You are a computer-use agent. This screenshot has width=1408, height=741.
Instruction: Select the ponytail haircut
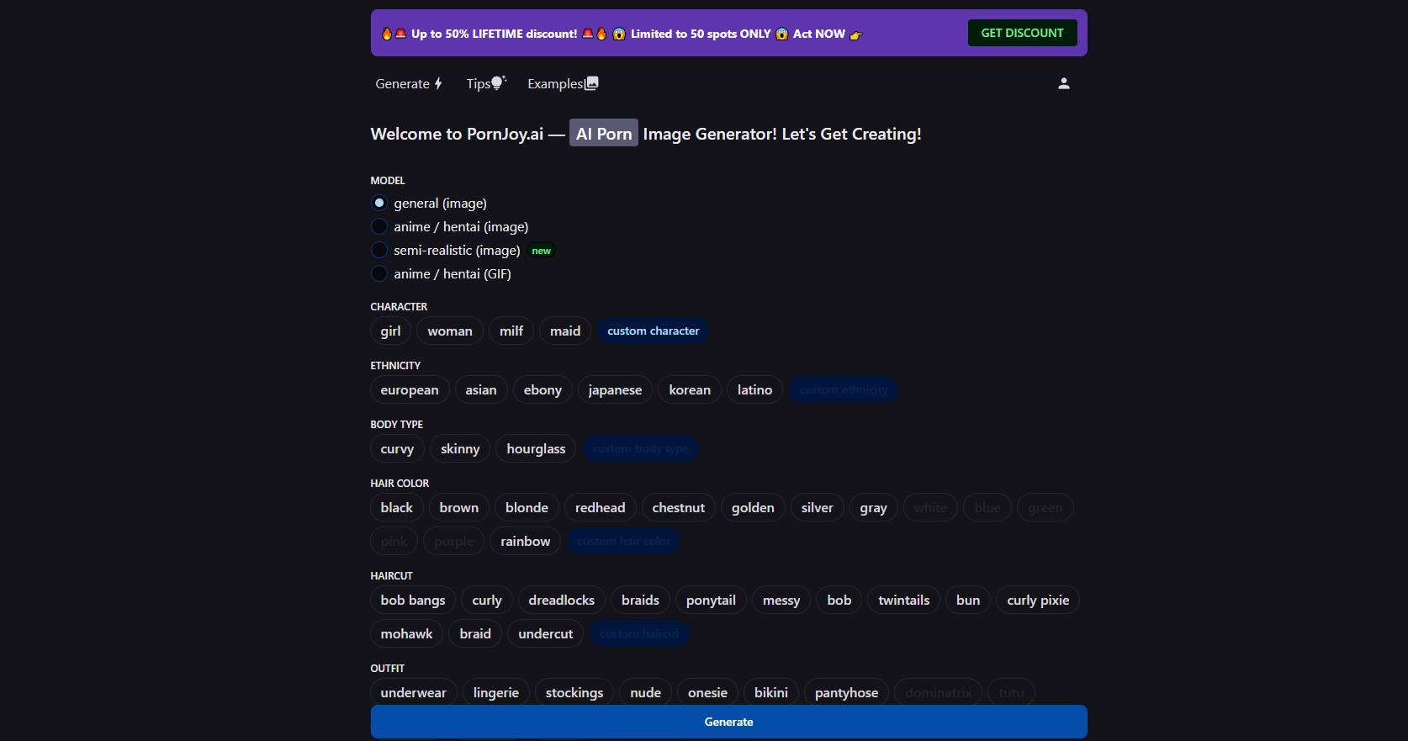pyautogui.click(x=711, y=600)
